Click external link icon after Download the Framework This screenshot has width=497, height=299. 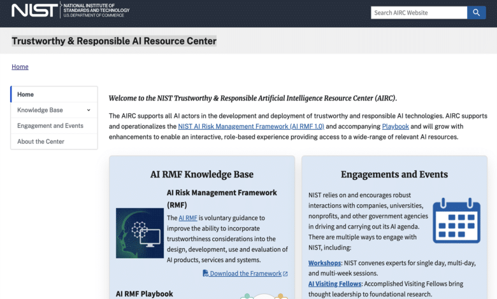pyautogui.click(x=285, y=274)
